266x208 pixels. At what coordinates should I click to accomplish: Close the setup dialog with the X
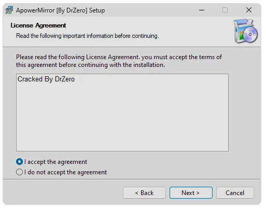249,10
